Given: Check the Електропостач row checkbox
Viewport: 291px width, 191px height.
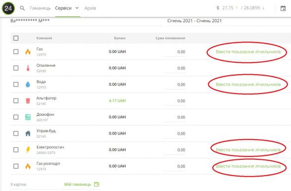Looking at the screenshot, I should point(16,150).
